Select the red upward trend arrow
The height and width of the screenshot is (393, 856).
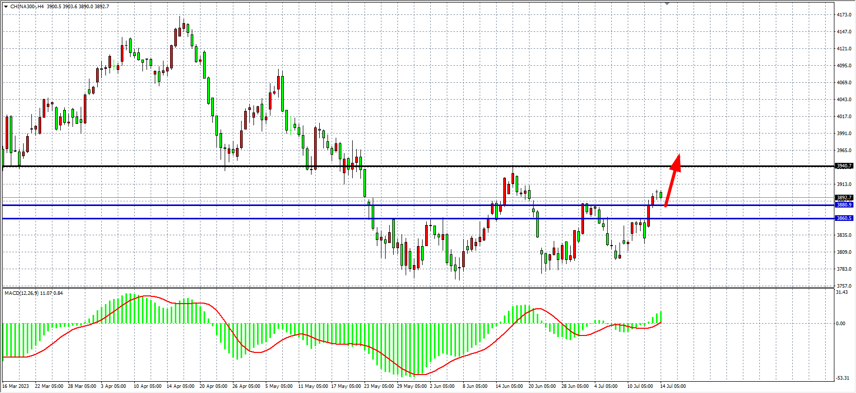pyautogui.click(x=672, y=180)
